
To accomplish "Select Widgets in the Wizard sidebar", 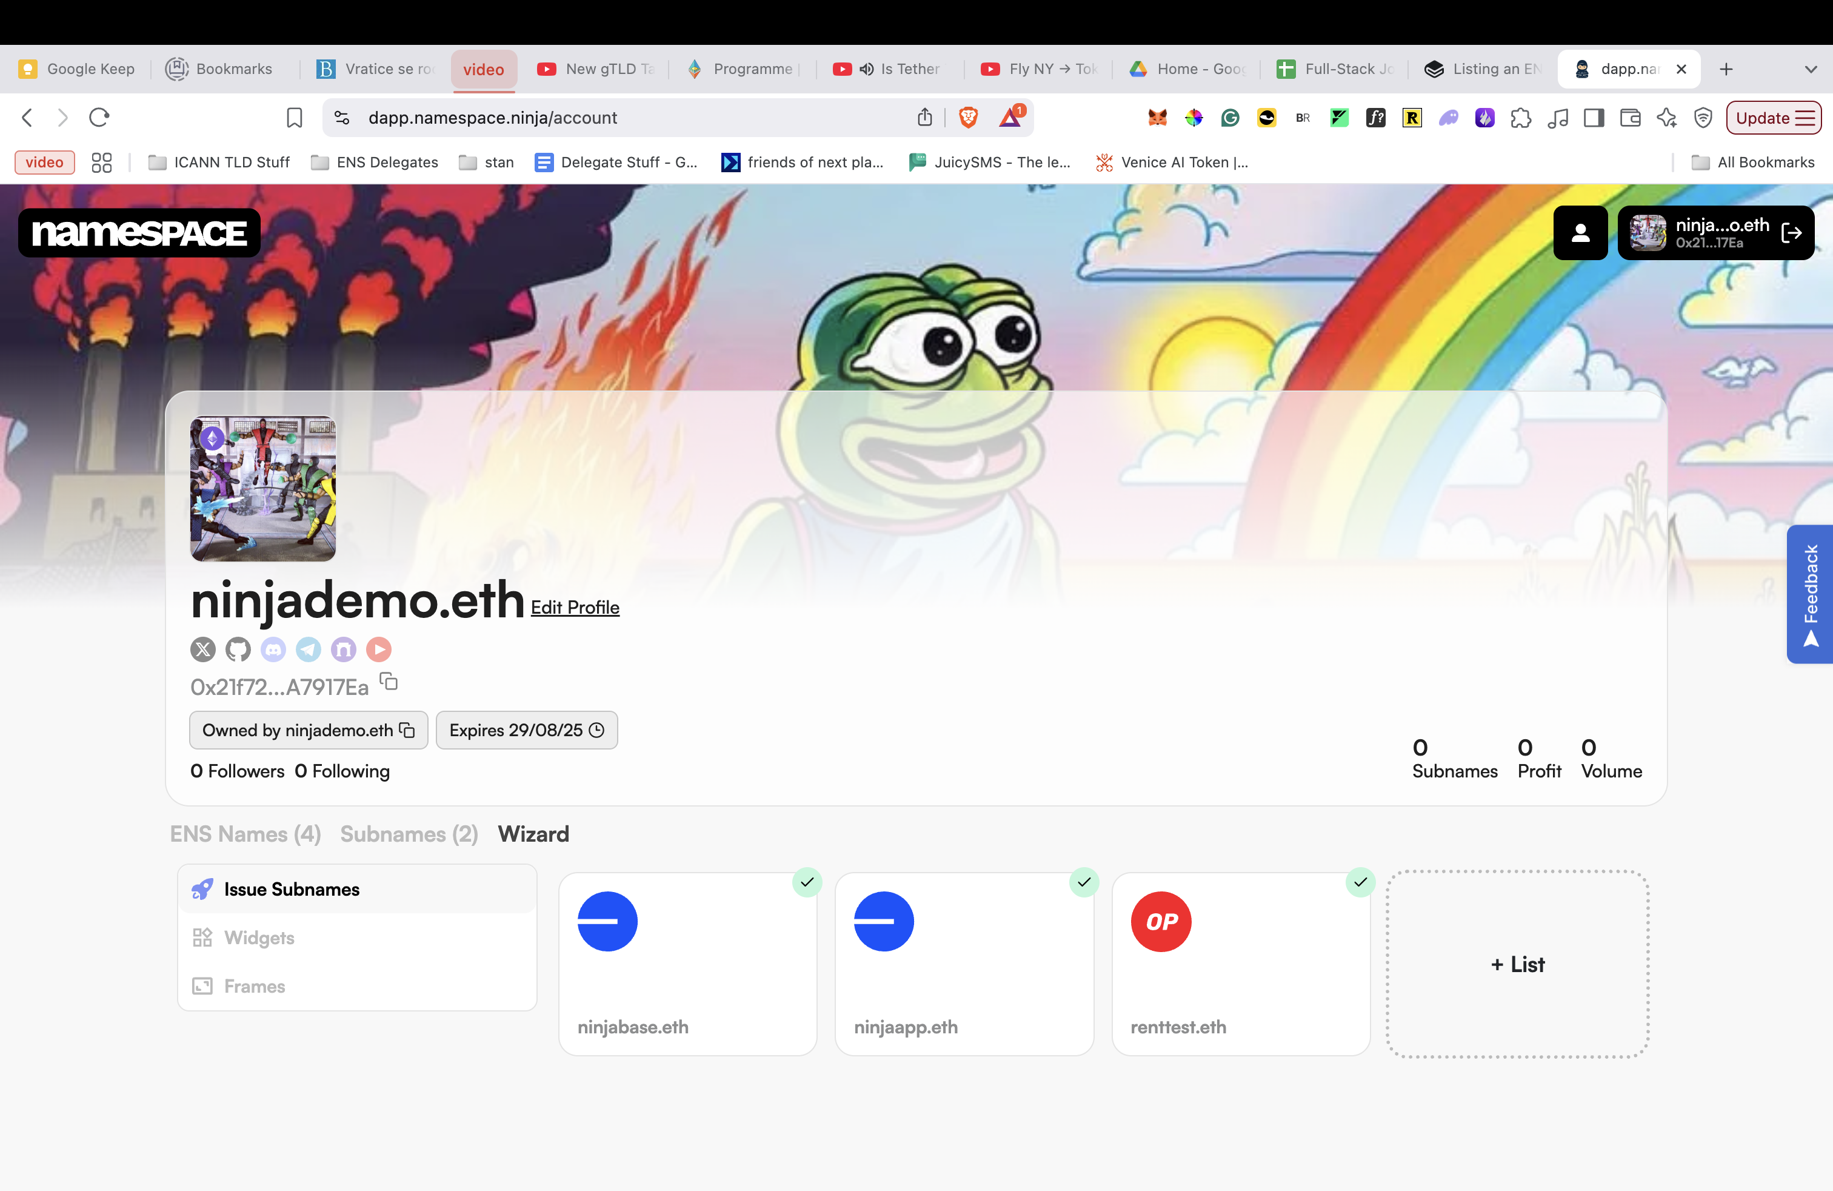I will tap(259, 938).
